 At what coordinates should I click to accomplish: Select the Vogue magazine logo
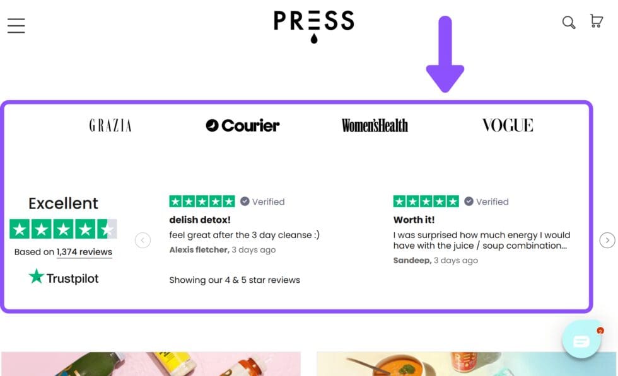pos(506,125)
